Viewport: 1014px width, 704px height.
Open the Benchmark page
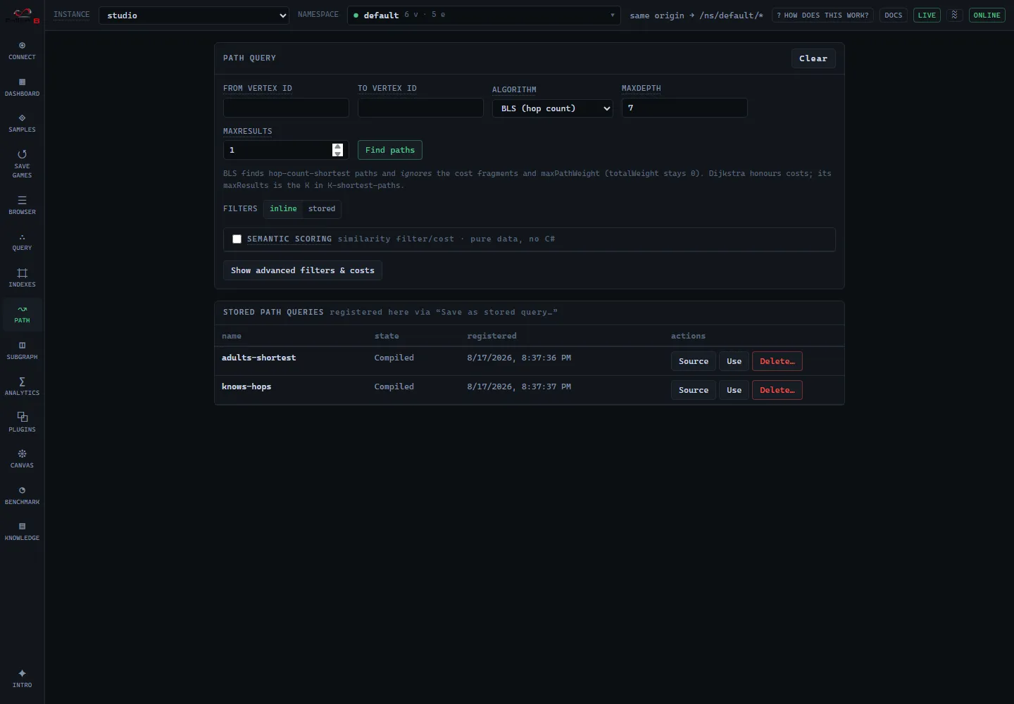tap(22, 496)
